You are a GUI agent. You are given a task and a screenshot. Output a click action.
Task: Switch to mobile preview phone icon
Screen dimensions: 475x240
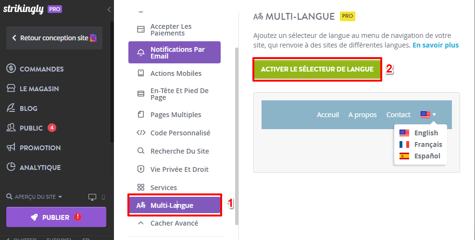[103, 197]
